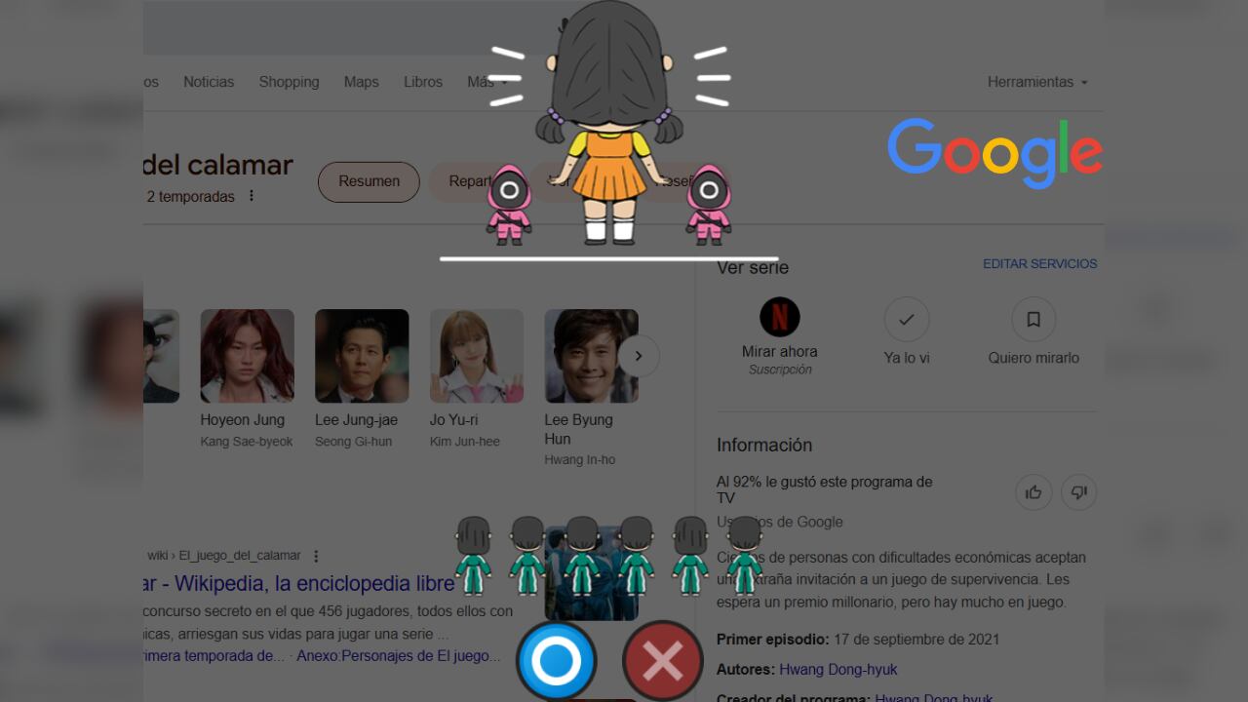The height and width of the screenshot is (702, 1248).
Task: Click the blue circle game button
Action: pos(556,660)
